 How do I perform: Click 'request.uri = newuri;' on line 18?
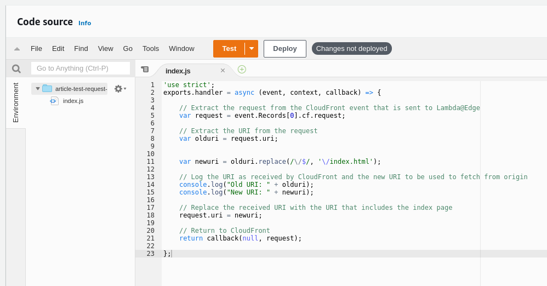[x=220, y=215]
